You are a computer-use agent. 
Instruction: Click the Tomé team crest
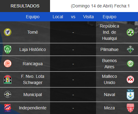[7, 32]
